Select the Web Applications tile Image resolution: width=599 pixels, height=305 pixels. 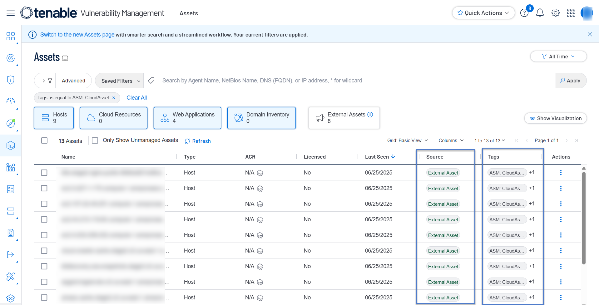(x=187, y=118)
